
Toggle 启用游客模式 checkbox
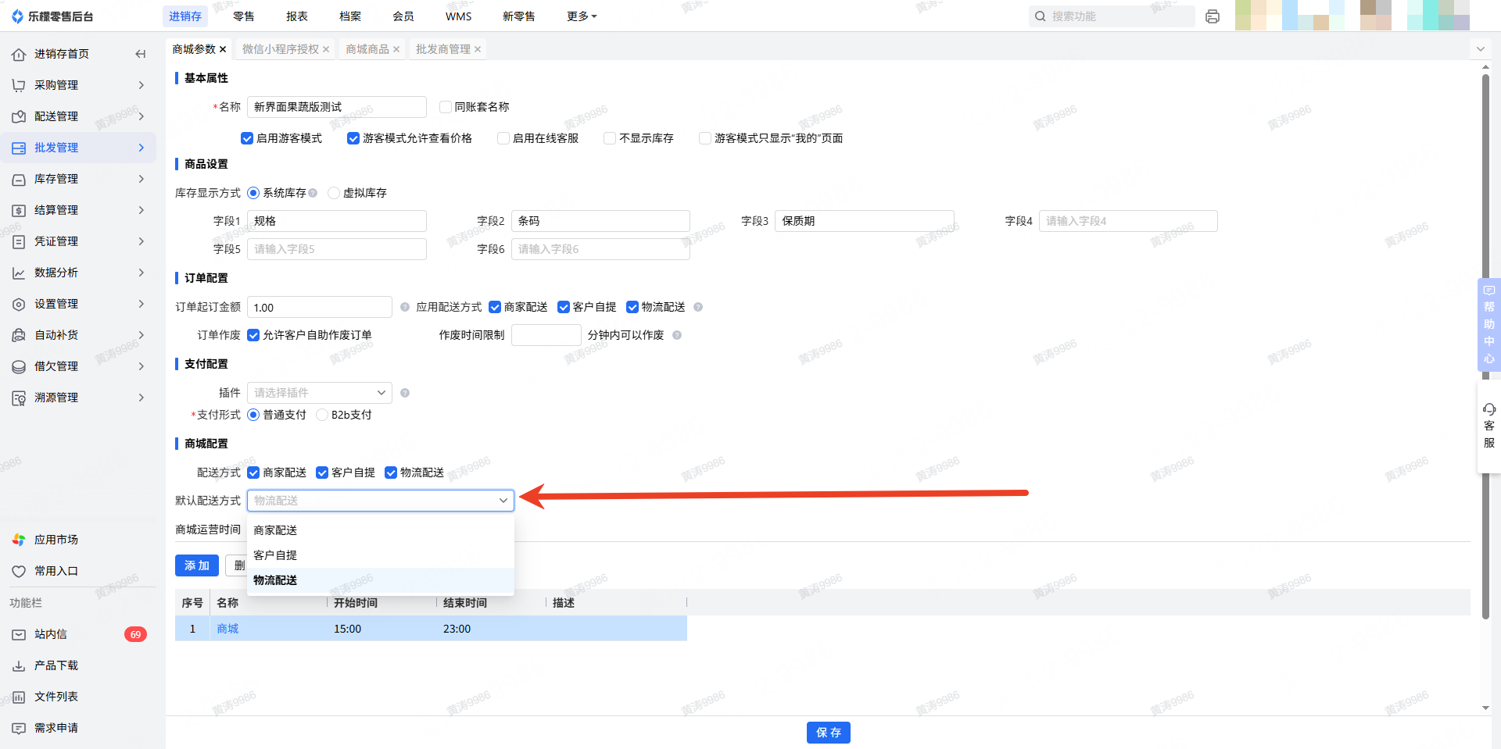point(247,138)
